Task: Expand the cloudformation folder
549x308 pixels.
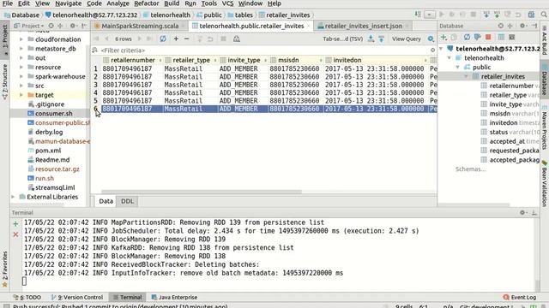Action: [x=21, y=39]
